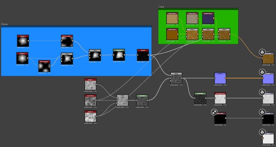This screenshot has height=147, width=276.
Task: Select the central Blend node feeding the Stone Levels
Action: click(x=95, y=55)
